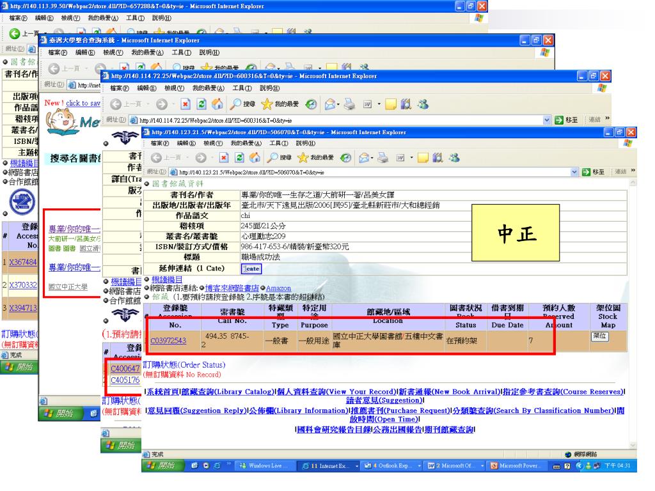Open 推薦書刊(Purchase Request) footer link
Screen dimensions: 655x491
[x=400, y=410]
